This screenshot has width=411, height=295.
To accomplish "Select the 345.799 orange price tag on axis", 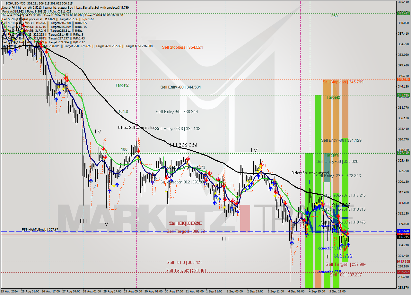I will coord(403,80).
